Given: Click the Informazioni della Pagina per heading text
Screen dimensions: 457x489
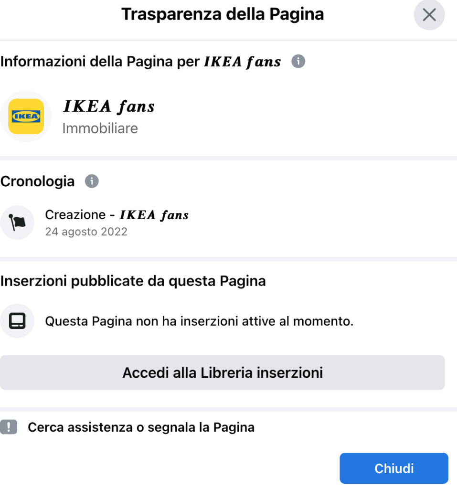Looking at the screenshot, I should point(99,62).
